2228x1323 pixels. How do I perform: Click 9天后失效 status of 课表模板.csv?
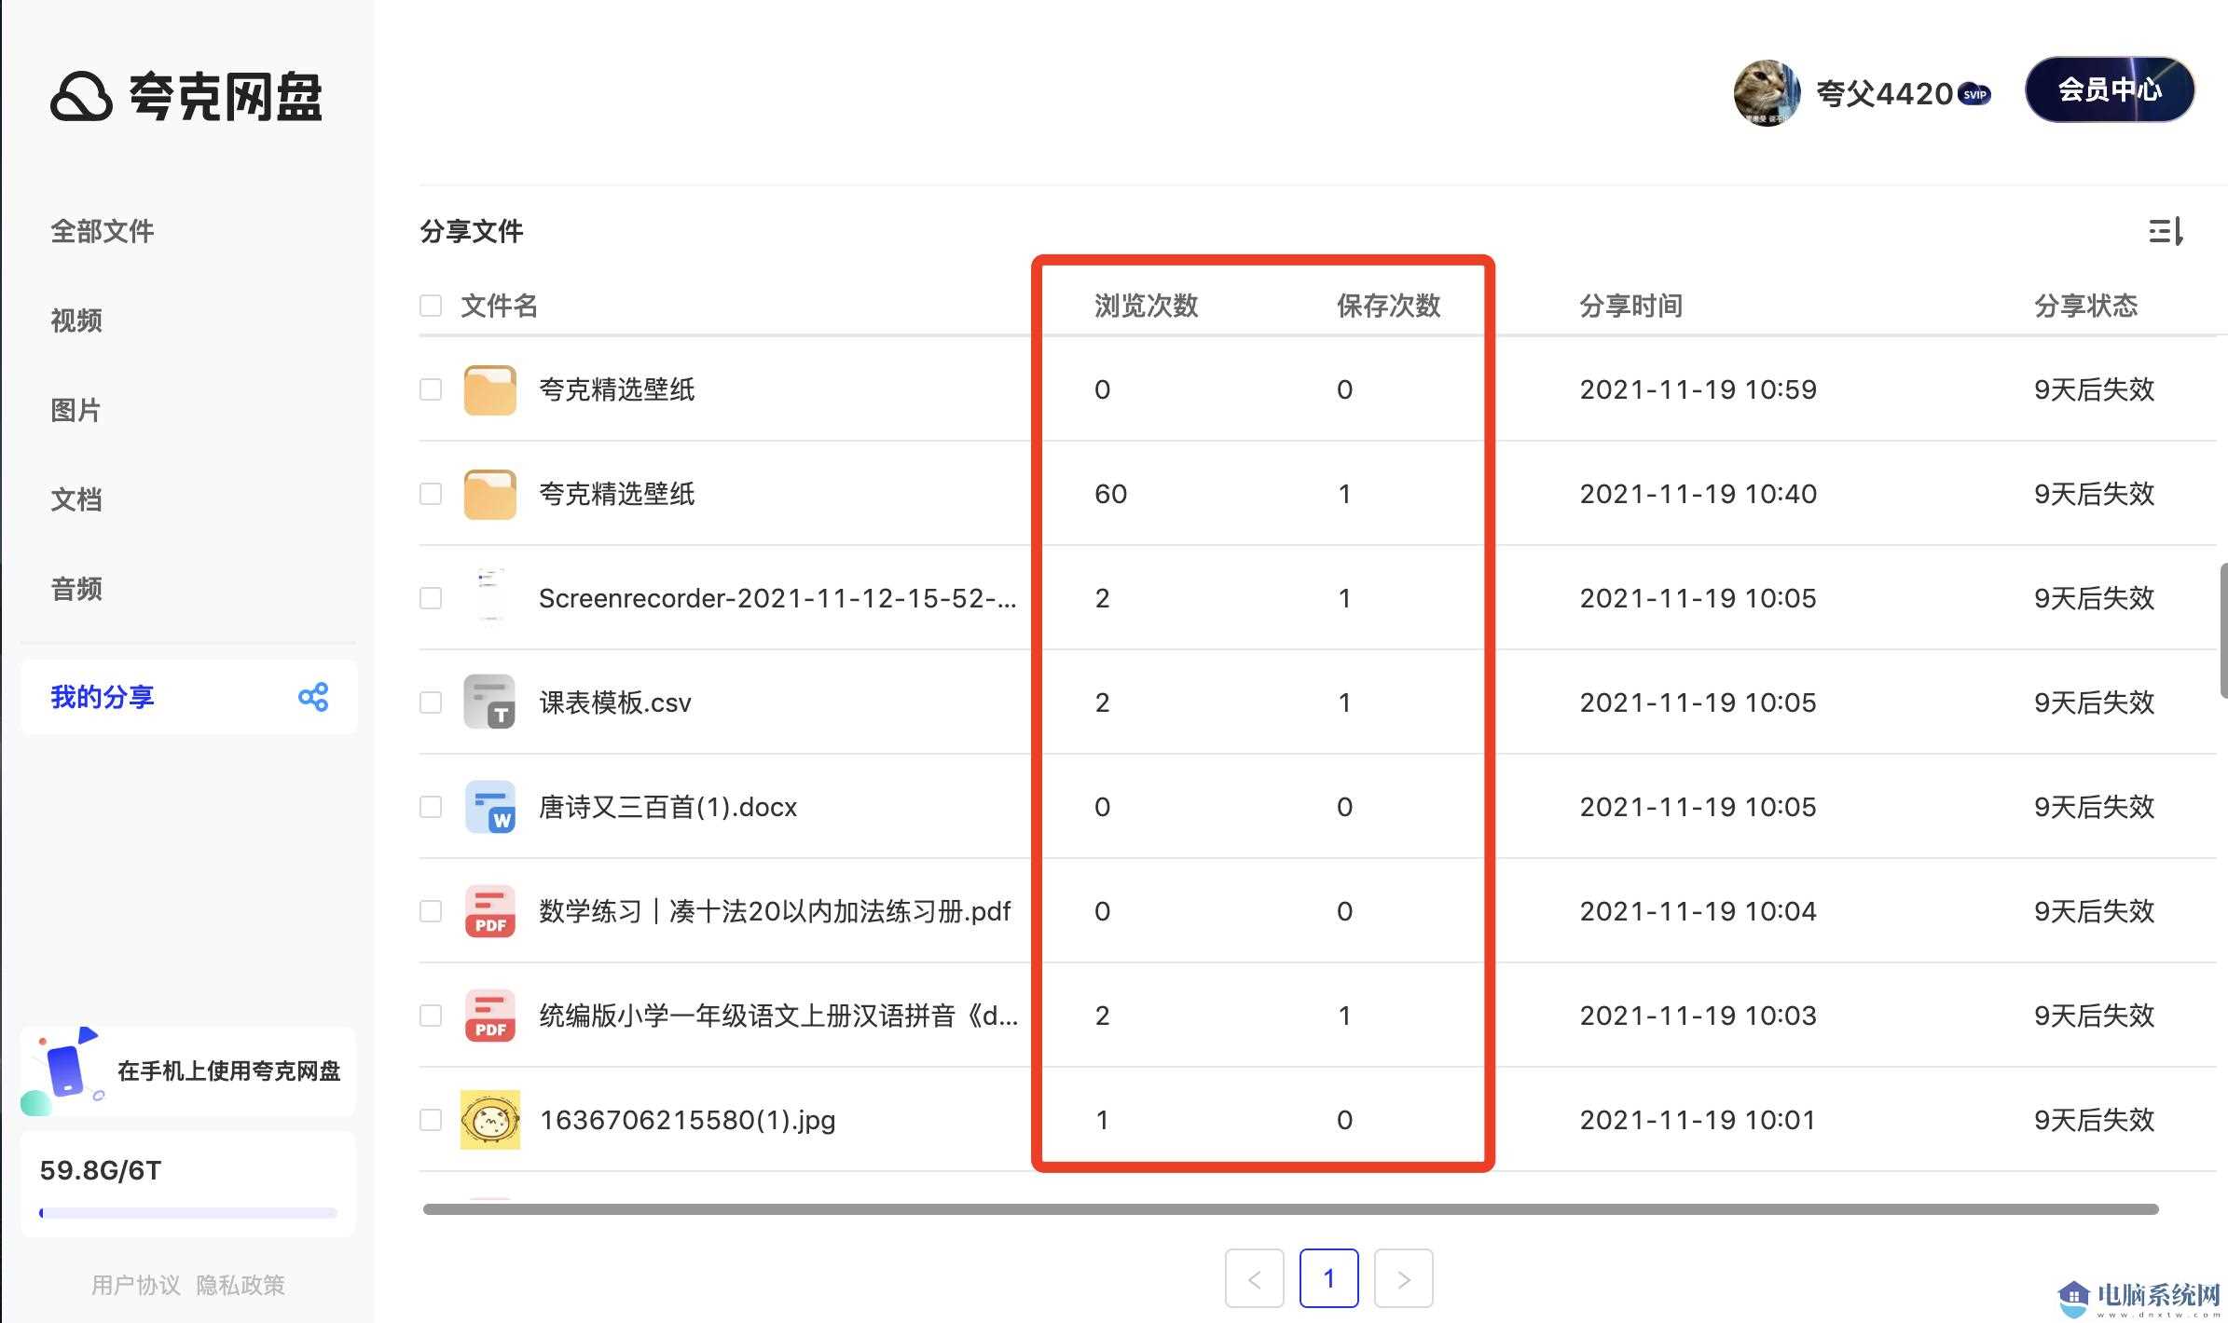(2095, 702)
